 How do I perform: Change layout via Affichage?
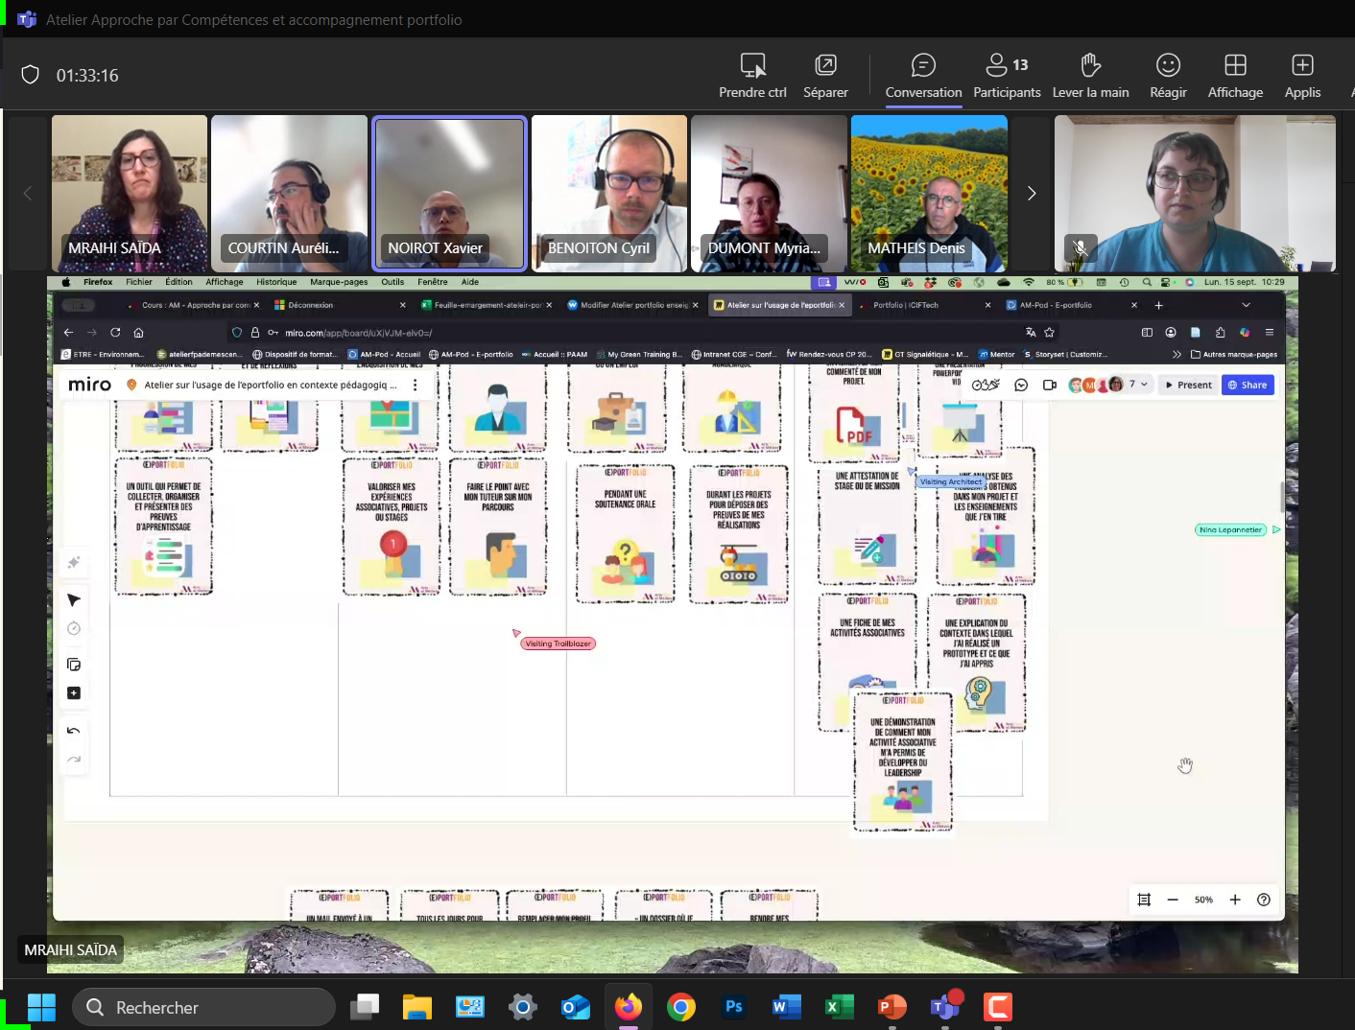point(1235,76)
